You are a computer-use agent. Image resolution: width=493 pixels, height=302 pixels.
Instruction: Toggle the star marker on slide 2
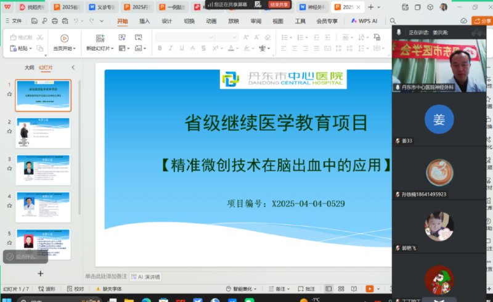click(x=9, y=131)
